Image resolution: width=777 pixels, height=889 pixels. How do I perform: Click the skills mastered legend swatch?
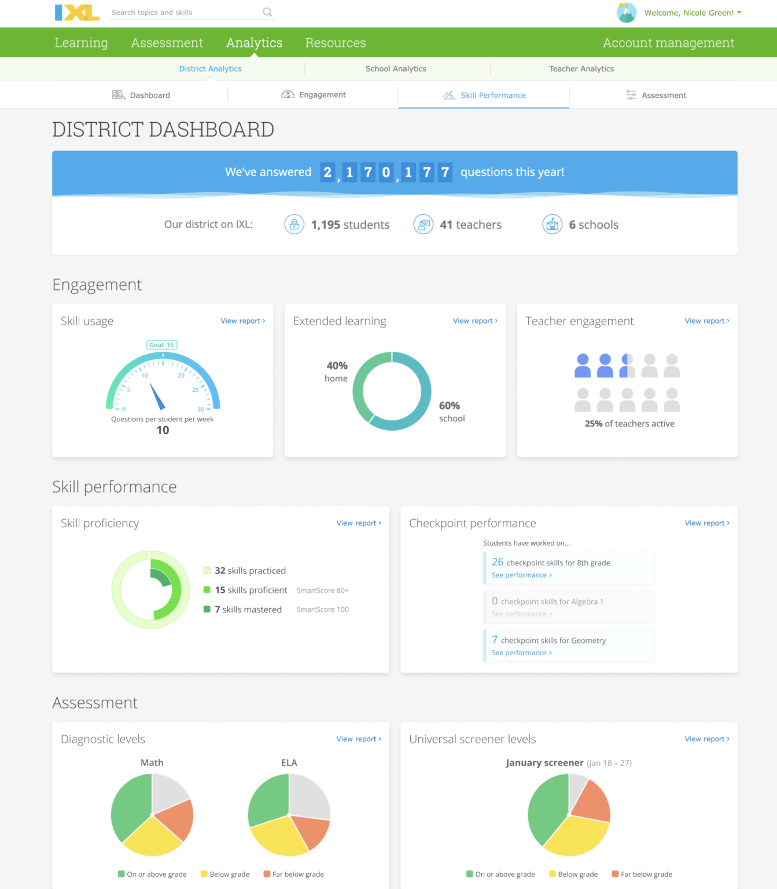[x=207, y=609]
